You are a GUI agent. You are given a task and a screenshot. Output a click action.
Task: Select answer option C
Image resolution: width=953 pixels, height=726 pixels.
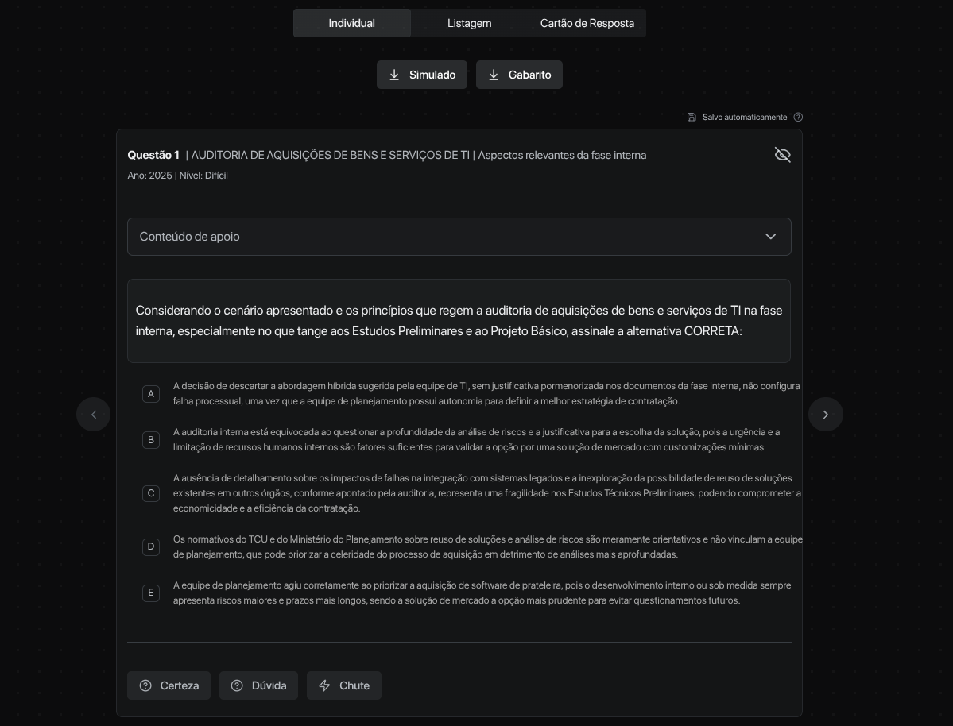pos(151,493)
